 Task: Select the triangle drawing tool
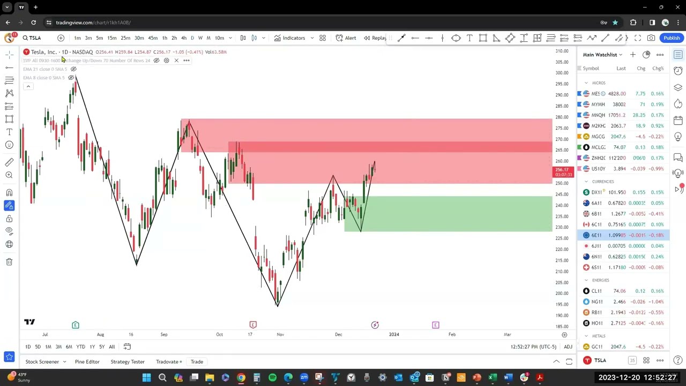(496, 38)
